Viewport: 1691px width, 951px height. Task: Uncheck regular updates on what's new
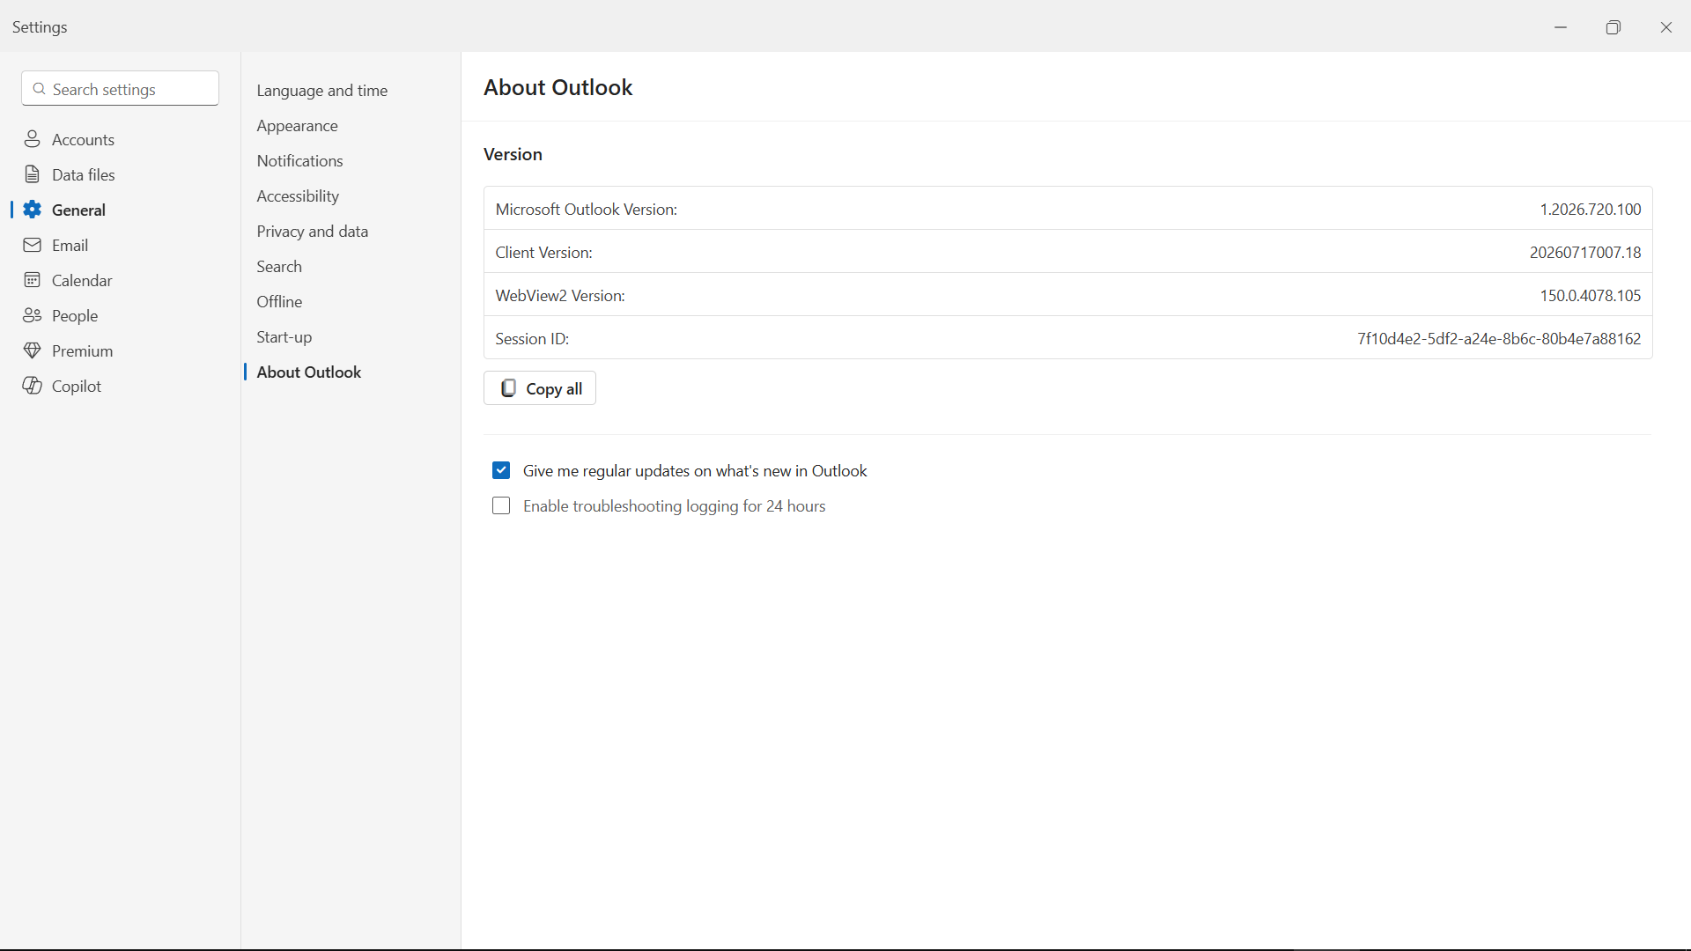[501, 470]
